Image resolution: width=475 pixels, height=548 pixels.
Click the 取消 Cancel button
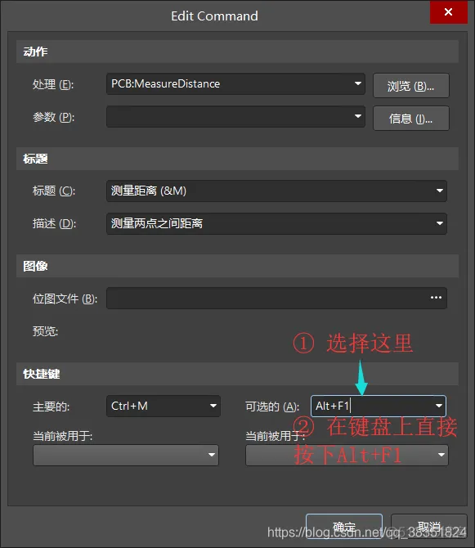click(x=429, y=527)
